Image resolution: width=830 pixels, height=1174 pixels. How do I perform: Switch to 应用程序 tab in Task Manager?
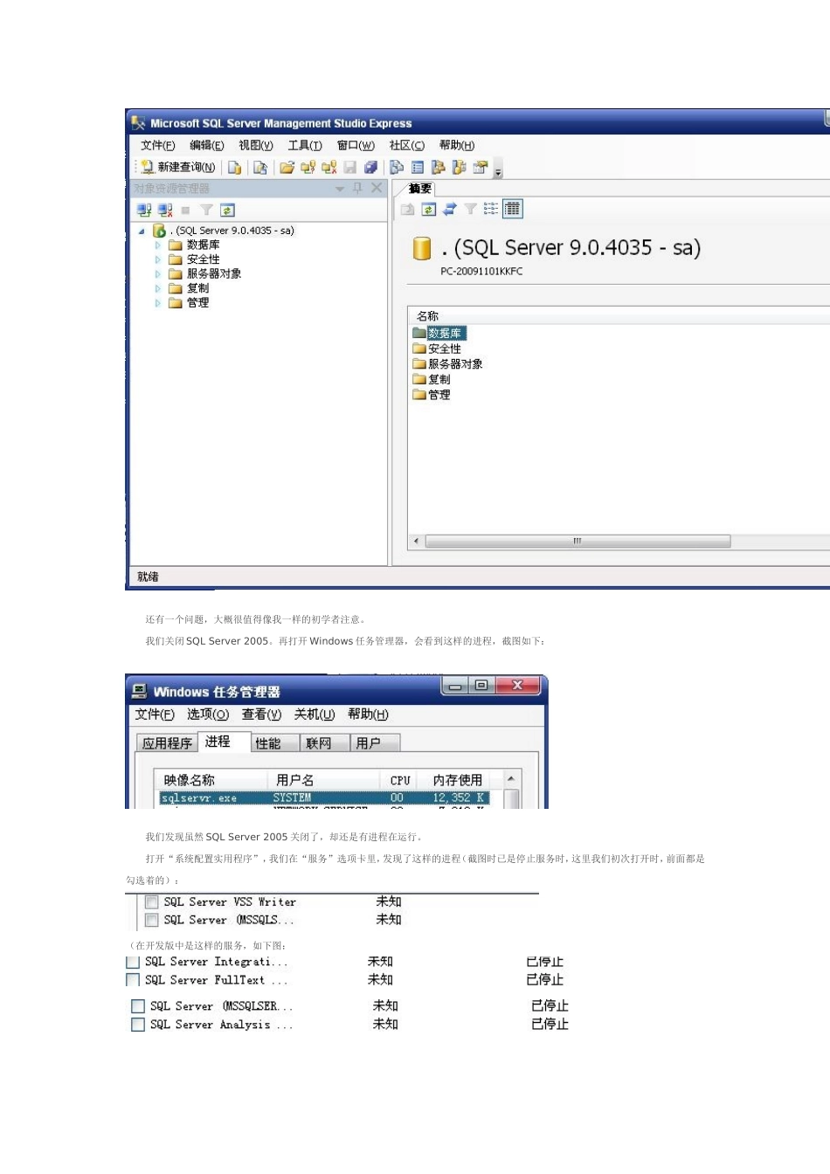click(x=167, y=743)
